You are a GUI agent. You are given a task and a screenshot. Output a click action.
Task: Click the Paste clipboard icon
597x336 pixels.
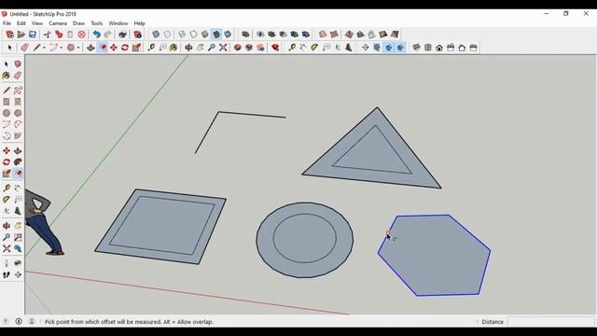(70, 35)
